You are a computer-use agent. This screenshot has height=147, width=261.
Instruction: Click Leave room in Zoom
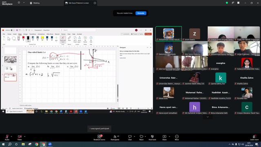tap(254, 138)
